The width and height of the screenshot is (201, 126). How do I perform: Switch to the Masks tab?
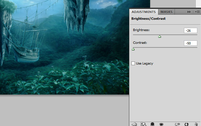click(166, 12)
